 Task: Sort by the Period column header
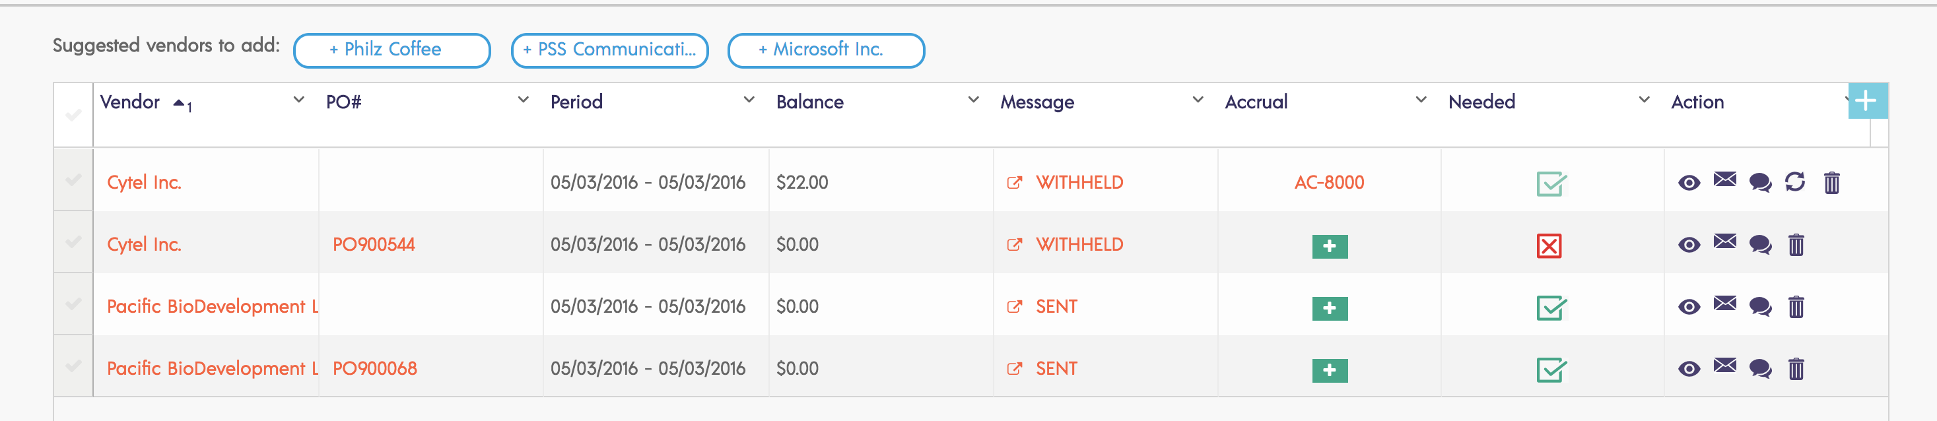(577, 102)
